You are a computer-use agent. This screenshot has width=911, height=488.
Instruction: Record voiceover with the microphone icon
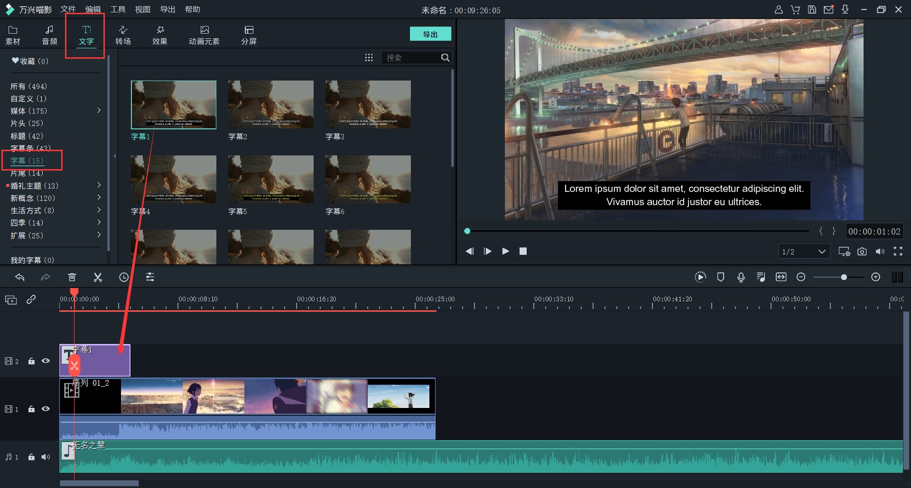coord(741,277)
